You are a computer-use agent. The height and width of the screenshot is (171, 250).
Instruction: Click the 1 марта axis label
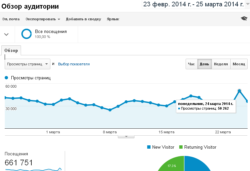click(53, 132)
